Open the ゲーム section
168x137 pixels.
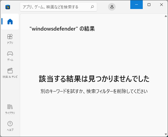[10, 56]
